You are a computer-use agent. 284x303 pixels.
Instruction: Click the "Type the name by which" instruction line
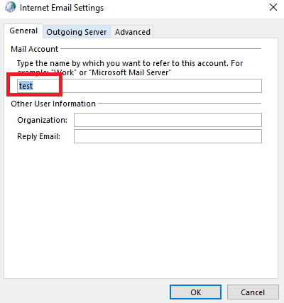130,63
